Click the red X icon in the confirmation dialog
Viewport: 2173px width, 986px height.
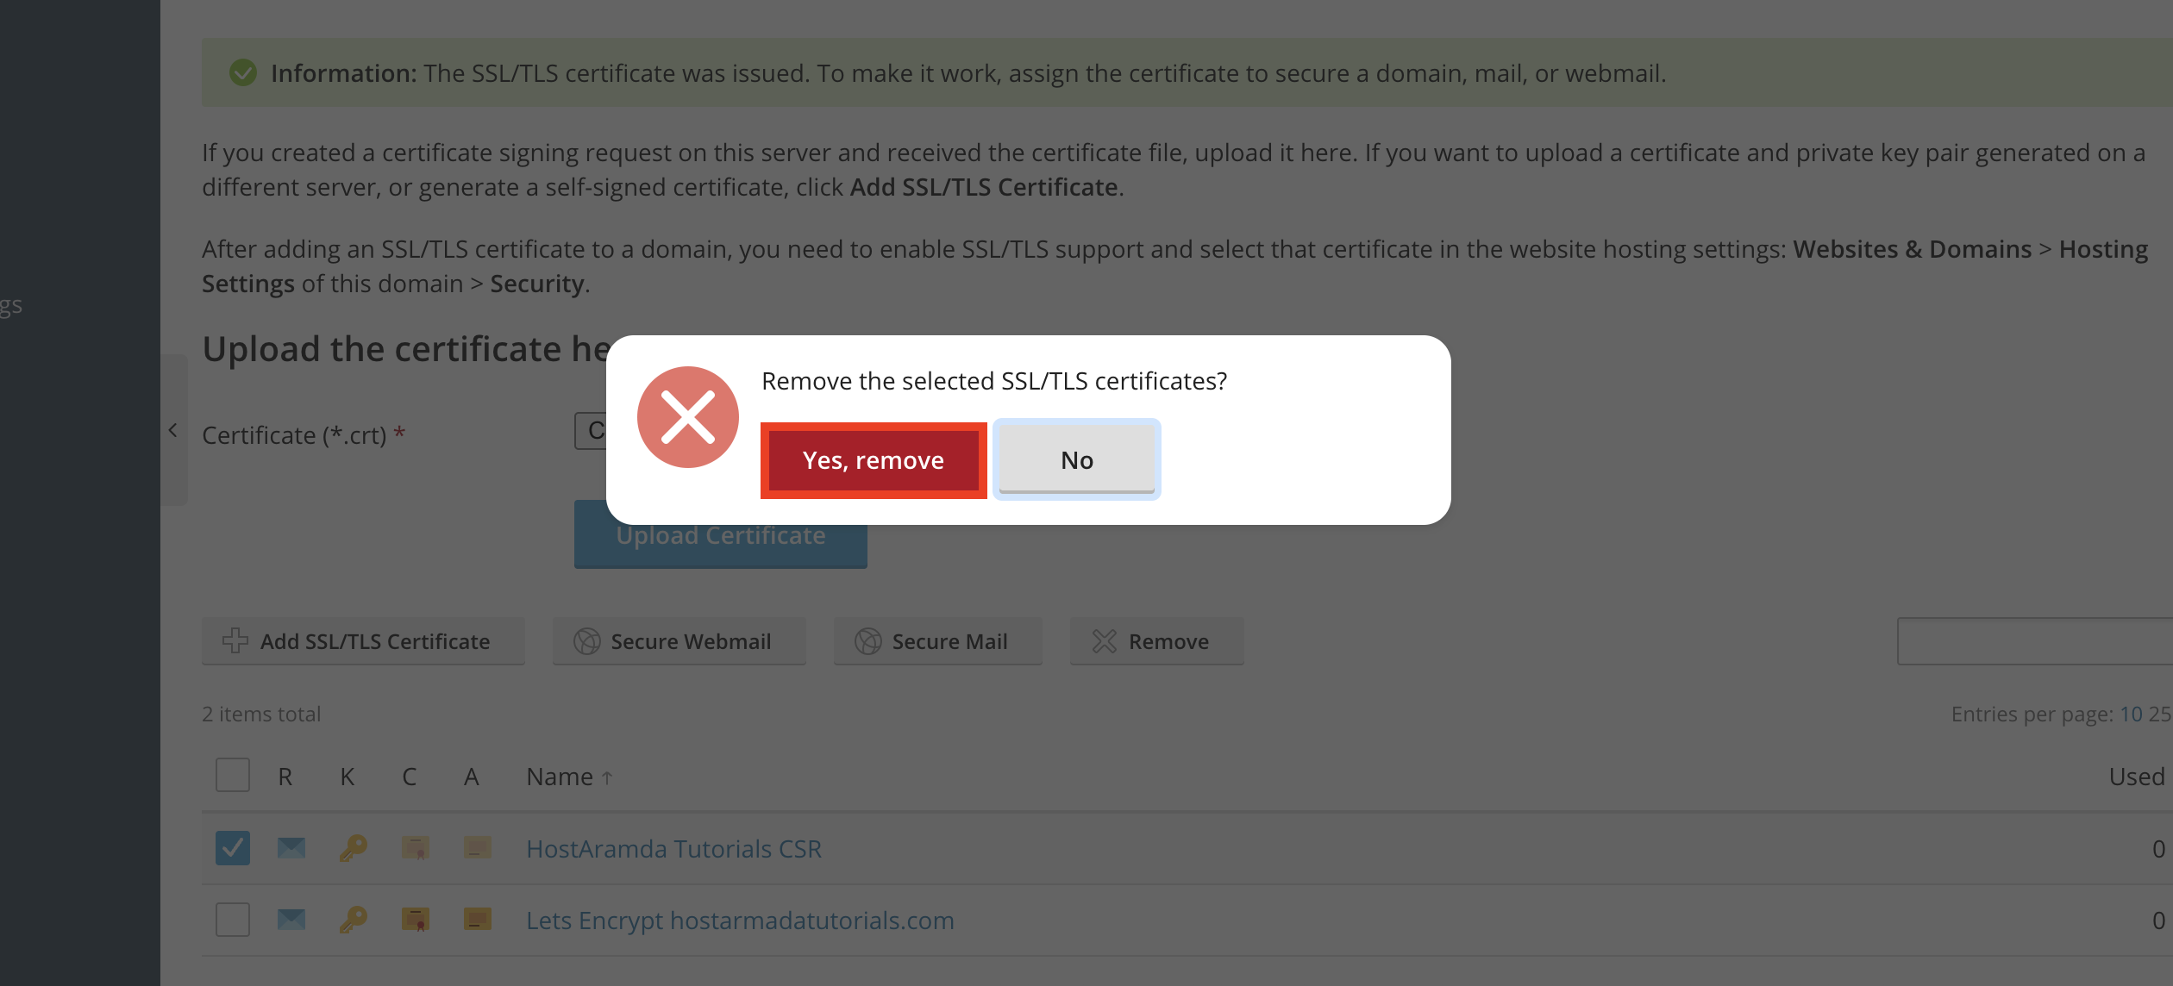click(687, 417)
